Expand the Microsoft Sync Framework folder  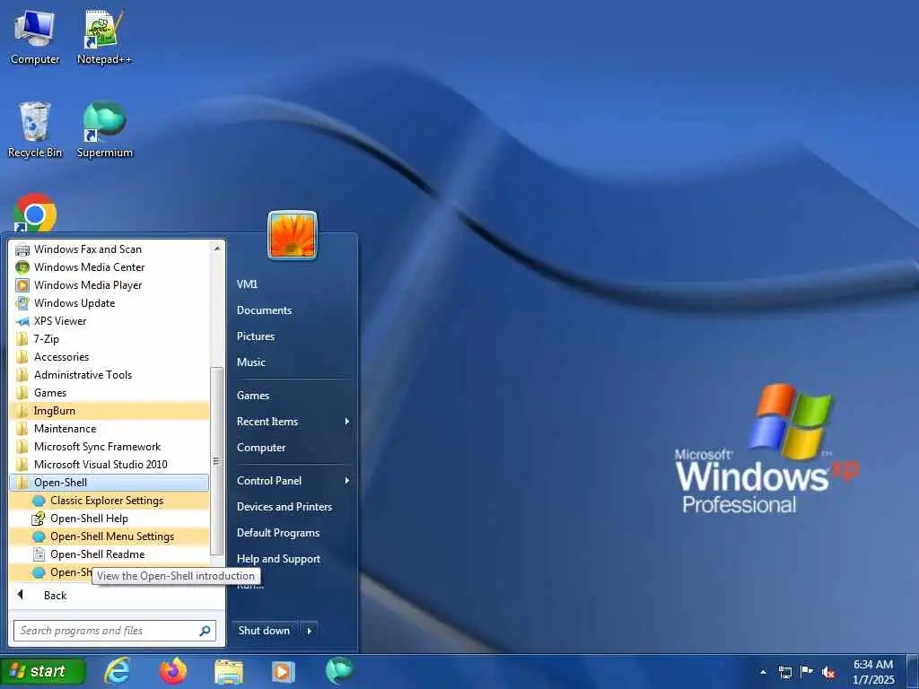[x=109, y=447]
